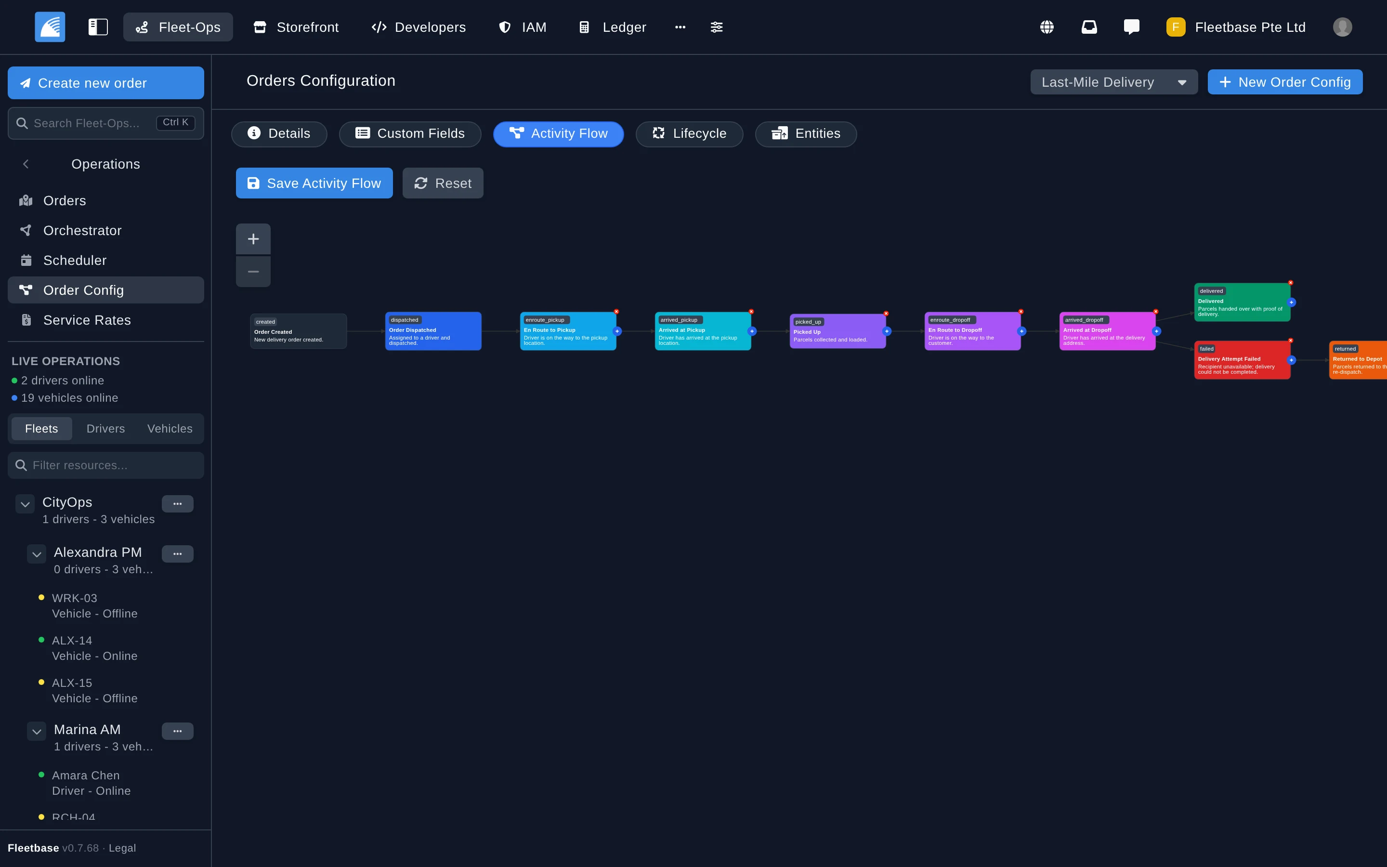The image size is (1387, 867).
Task: Add activity after Delivered node
Action: coord(1291,302)
